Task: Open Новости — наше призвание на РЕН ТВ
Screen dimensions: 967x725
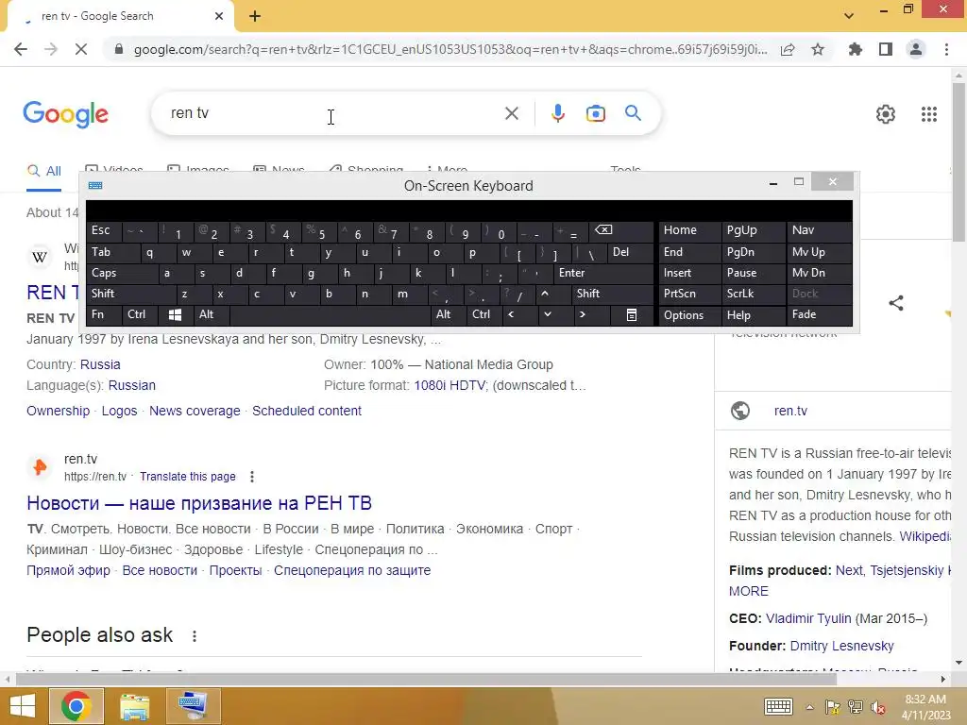Action: pos(199,503)
